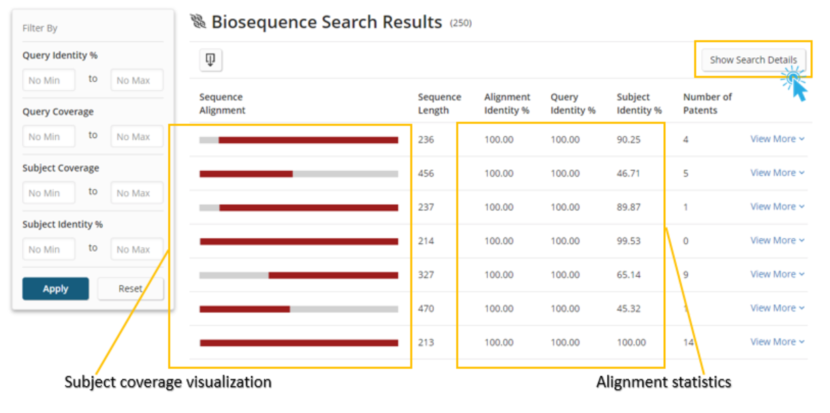Screen dimensions: 830x413
Task: Expand View More for 237-length sequence
Action: click(x=777, y=207)
